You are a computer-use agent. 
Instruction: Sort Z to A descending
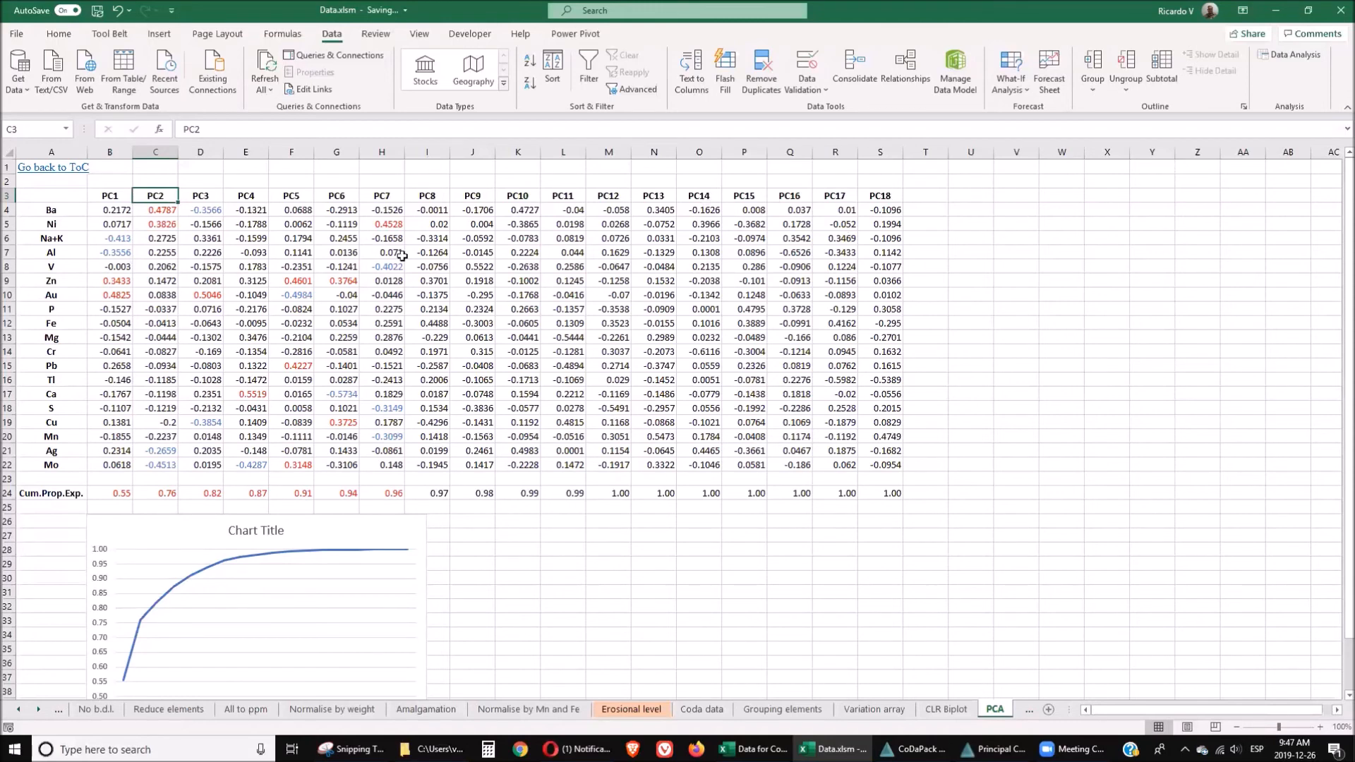click(530, 82)
